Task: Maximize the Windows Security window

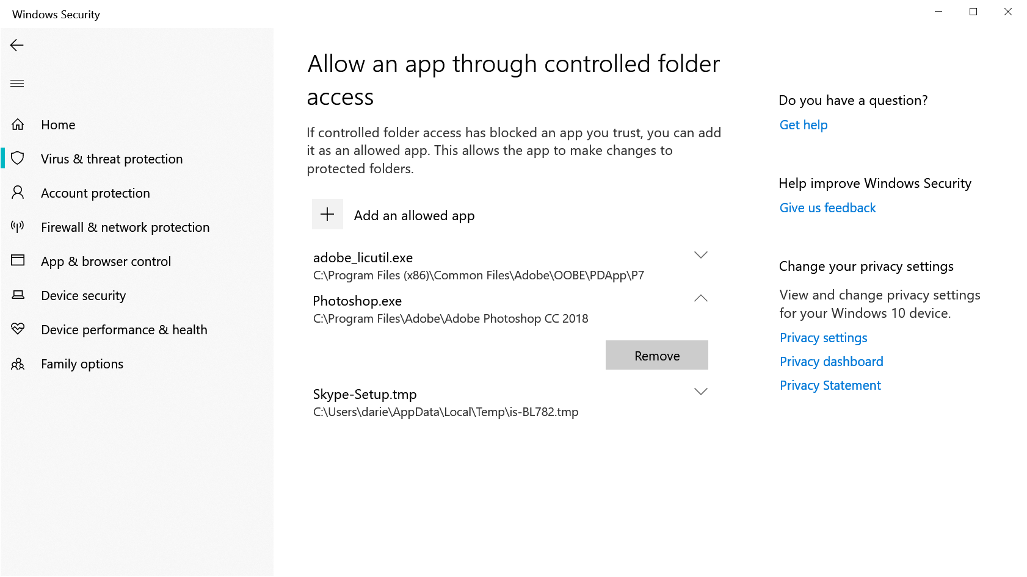Action: coord(973,12)
